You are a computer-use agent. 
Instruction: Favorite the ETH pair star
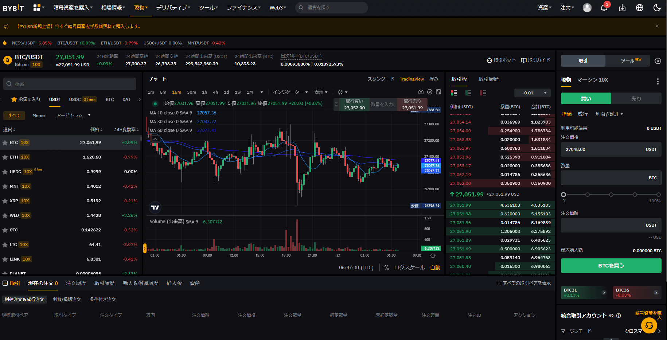click(5, 157)
